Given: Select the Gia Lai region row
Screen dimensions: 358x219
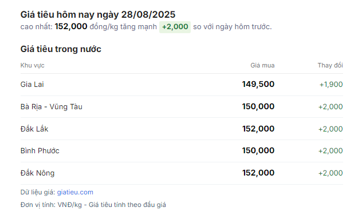Looking at the screenshot, I should pos(182,85).
